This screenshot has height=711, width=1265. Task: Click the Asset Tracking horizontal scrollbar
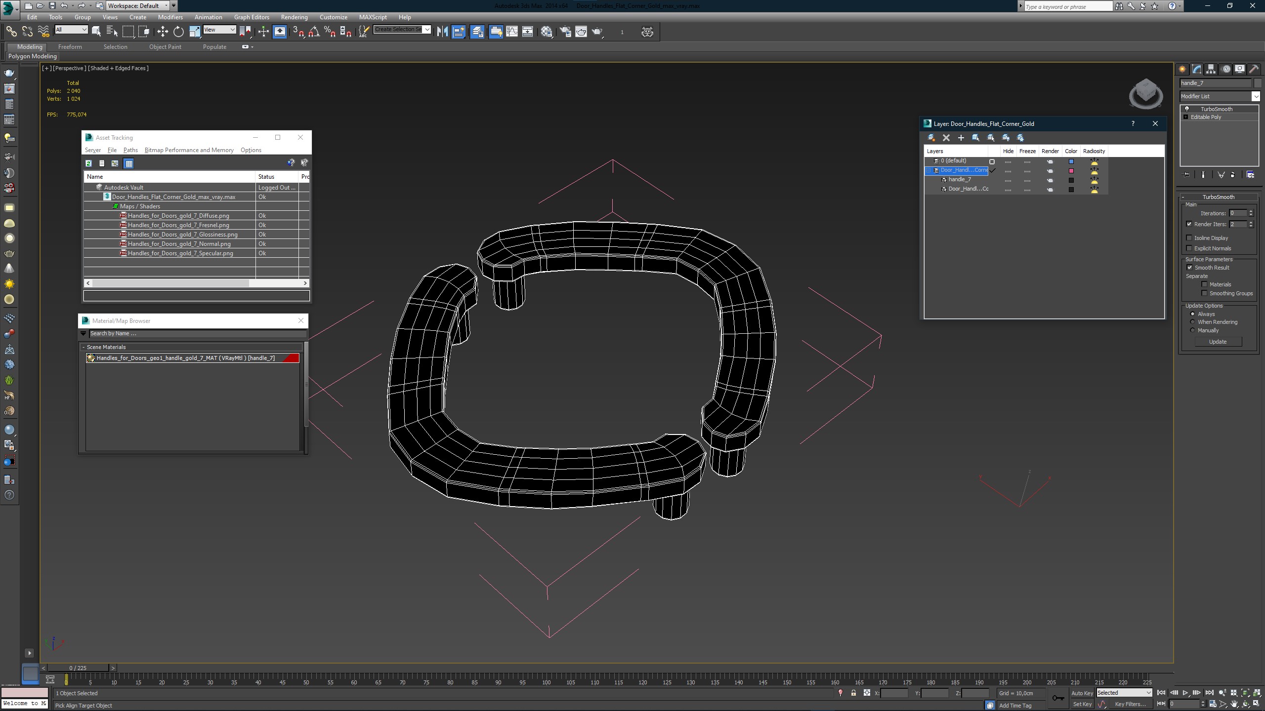tap(197, 283)
